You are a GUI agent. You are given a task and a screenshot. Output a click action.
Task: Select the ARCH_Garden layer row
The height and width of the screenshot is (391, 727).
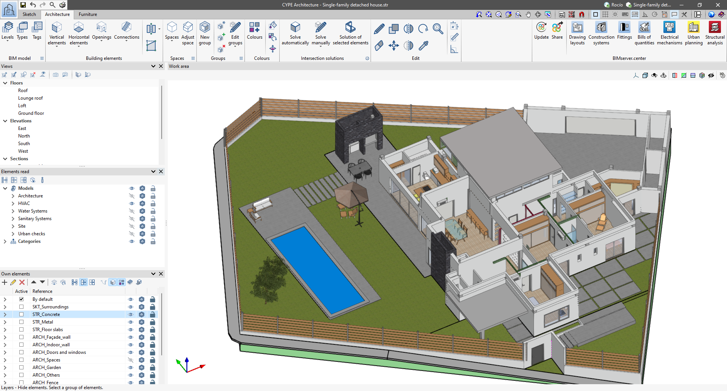[47, 368]
